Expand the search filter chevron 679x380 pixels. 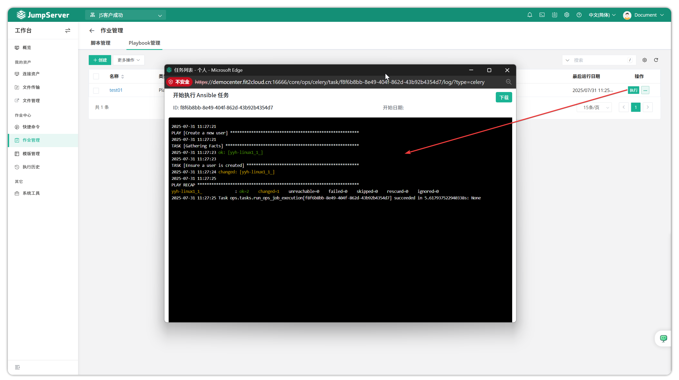[567, 60]
